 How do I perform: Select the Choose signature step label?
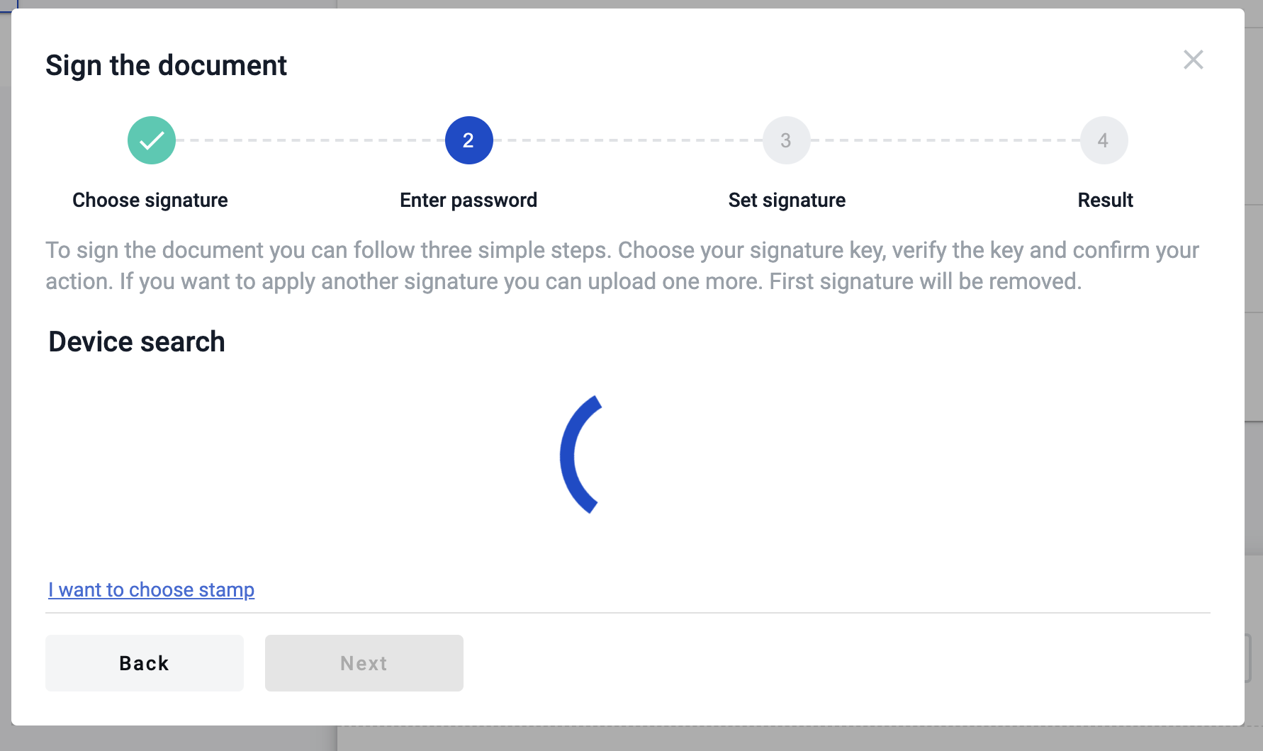[x=150, y=201]
